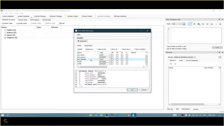Click Create Index in the structure toolbar
Image resolution: width=224 pixels, height=126 pixels.
(21, 23)
